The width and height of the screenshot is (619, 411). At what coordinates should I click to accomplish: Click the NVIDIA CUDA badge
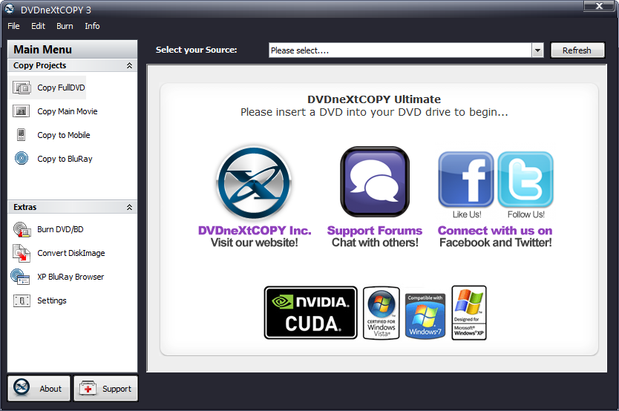(311, 313)
